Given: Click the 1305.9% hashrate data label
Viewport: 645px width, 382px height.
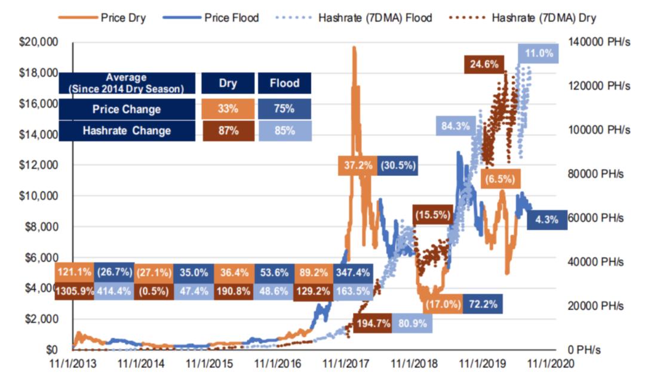Looking at the screenshot, I should click(75, 291).
